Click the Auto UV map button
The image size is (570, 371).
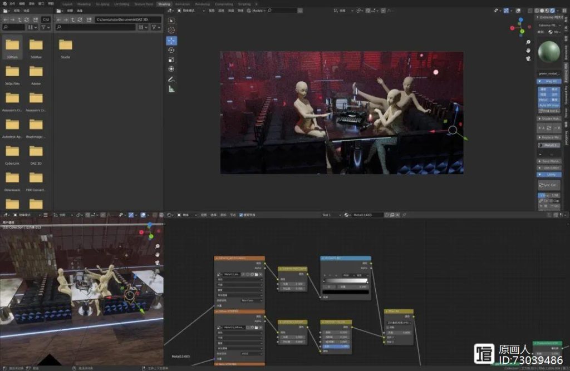[x=549, y=105]
